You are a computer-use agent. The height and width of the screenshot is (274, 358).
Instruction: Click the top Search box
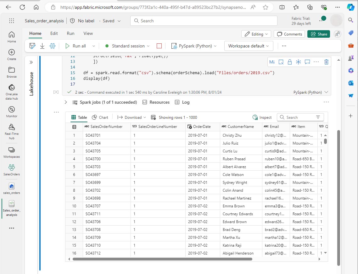pyautogui.click(x=204, y=21)
